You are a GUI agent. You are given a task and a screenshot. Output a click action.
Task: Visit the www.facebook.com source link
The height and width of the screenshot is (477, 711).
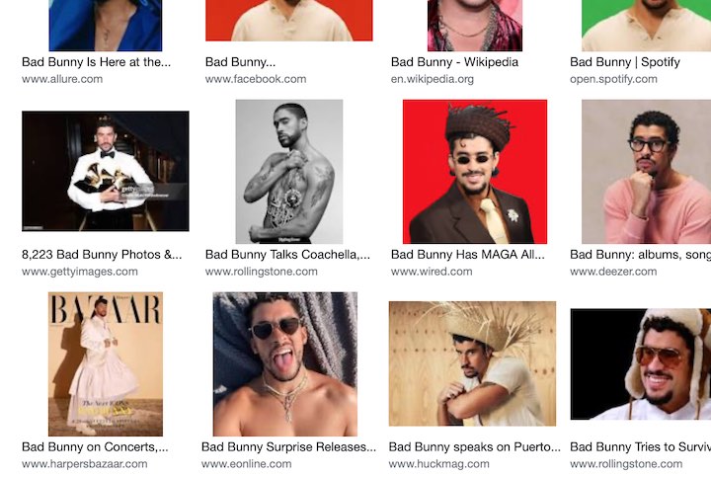coord(256,79)
